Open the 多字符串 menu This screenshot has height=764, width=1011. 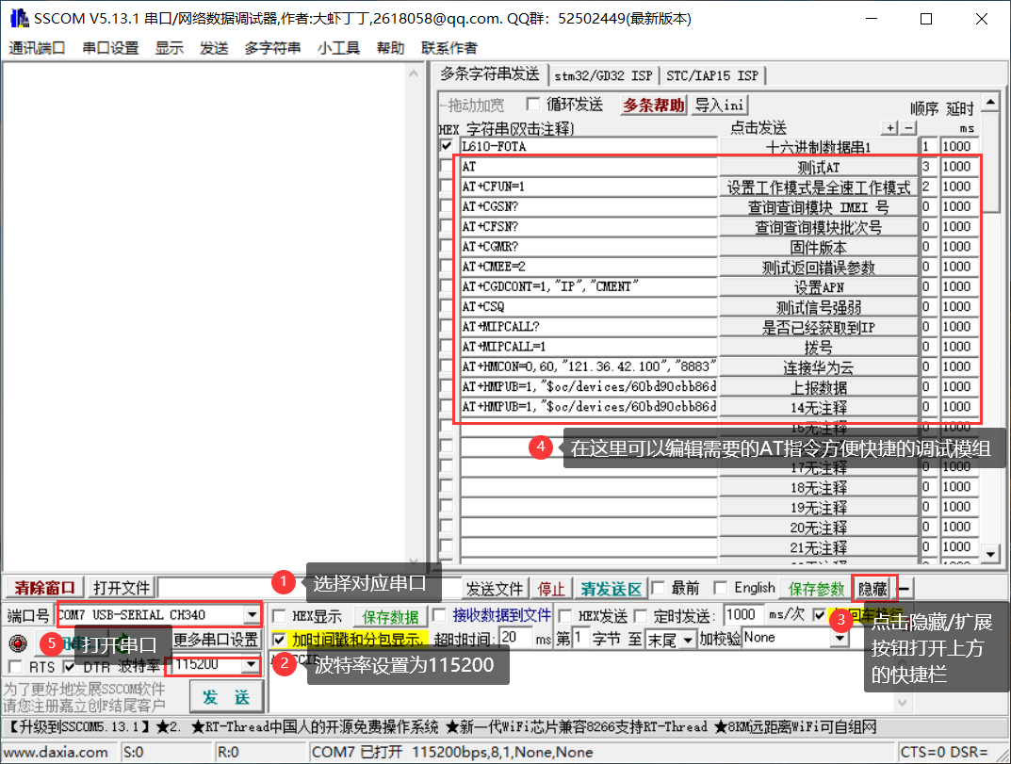[272, 48]
